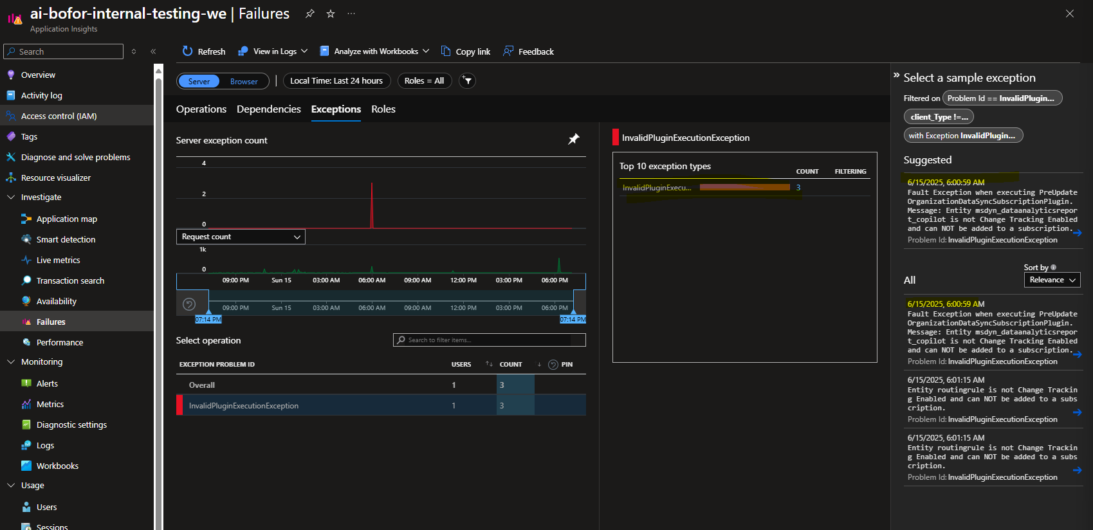Click the with Exception InvalidPlugin filter pill
The height and width of the screenshot is (530, 1093).
tap(963, 136)
